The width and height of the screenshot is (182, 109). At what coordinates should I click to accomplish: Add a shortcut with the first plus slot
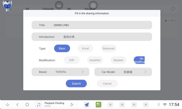pyautogui.click(x=110, y=105)
